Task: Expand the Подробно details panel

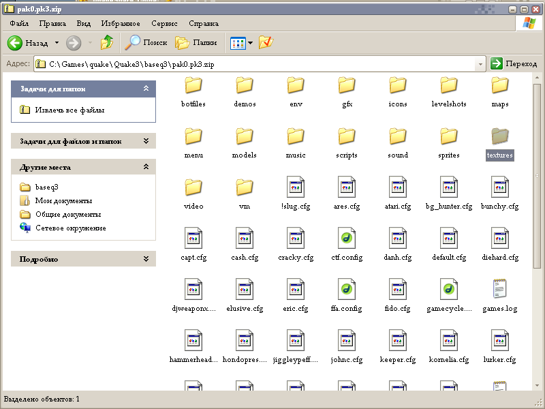Action: click(146, 259)
